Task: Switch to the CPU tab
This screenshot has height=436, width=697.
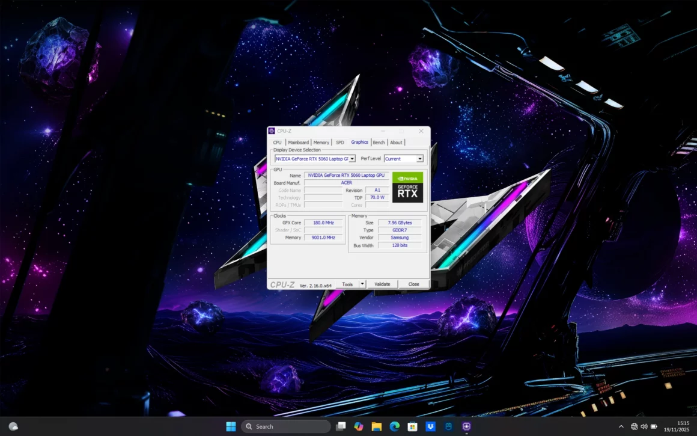Action: [277, 142]
